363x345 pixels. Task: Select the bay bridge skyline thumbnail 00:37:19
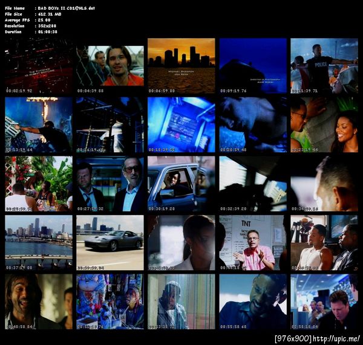point(39,243)
